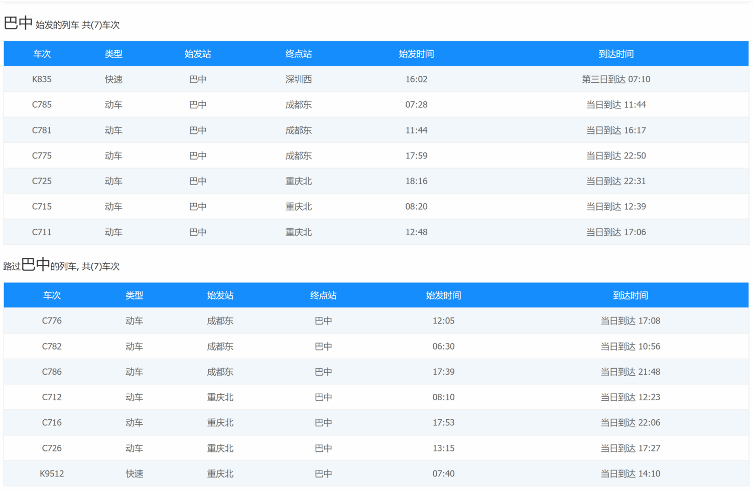Click 始发时间 header in first table

416,54
